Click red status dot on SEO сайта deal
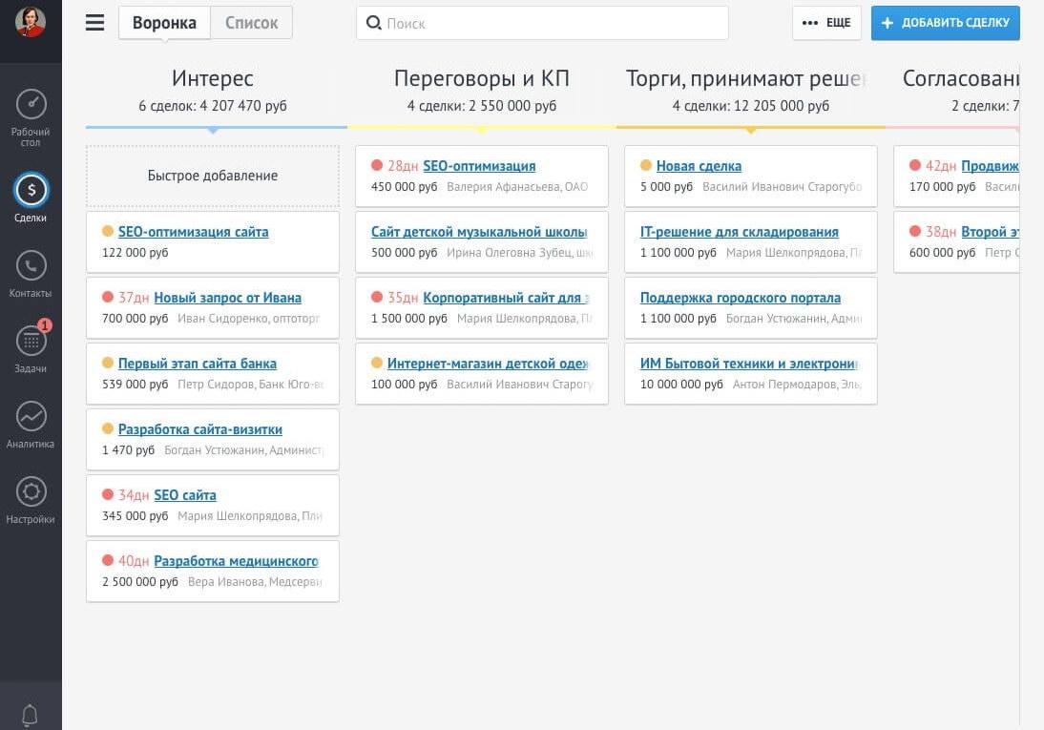This screenshot has height=730, width=1044. coord(108,494)
